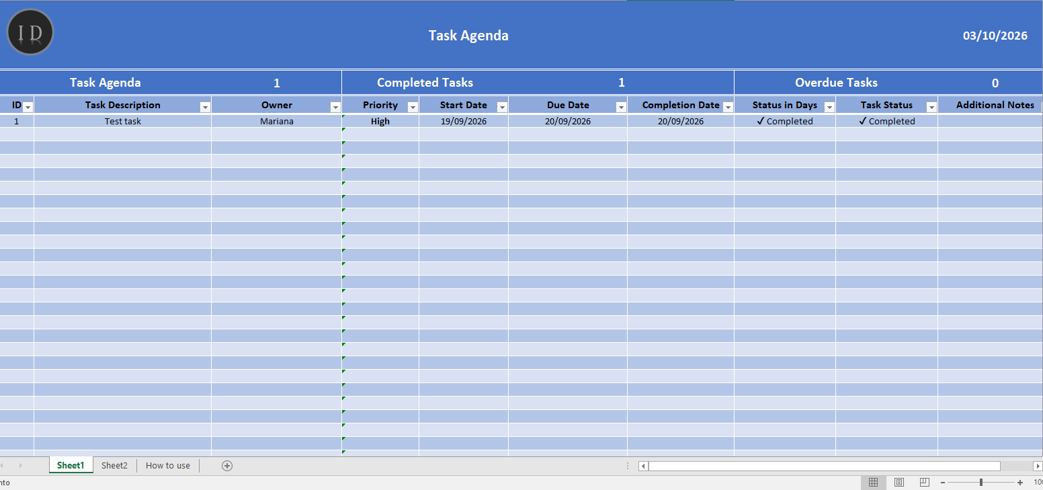Select the Task Status 'Completed' cell
Image resolution: width=1043 pixels, height=490 pixels.
[x=887, y=122]
